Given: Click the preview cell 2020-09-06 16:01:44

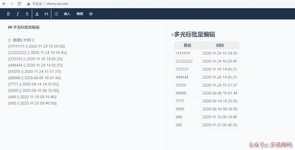Looking at the screenshot, I should coord(220,93).
